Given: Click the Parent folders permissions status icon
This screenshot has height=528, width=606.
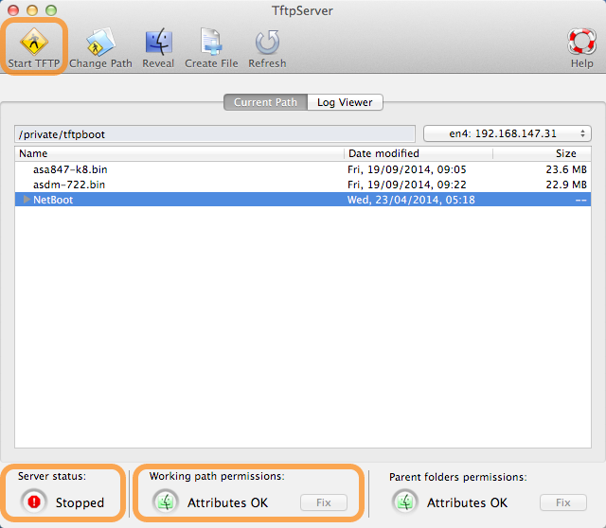Looking at the screenshot, I should [405, 502].
